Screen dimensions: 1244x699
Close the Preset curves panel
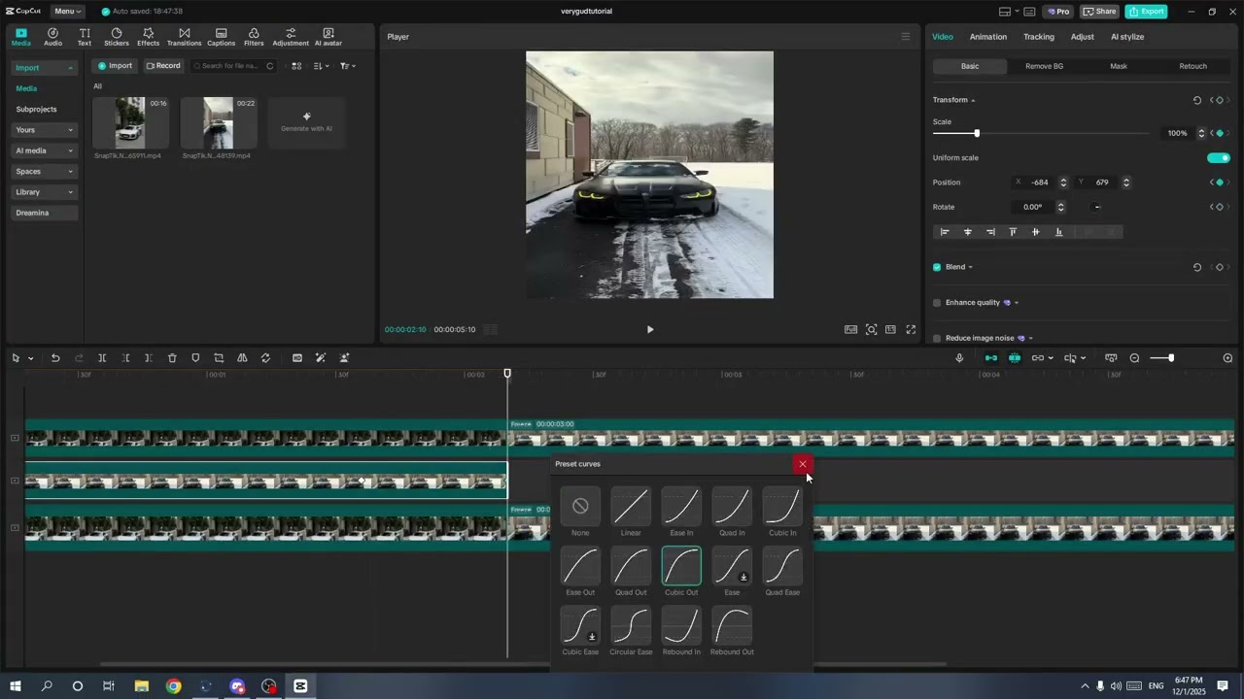[x=803, y=464]
